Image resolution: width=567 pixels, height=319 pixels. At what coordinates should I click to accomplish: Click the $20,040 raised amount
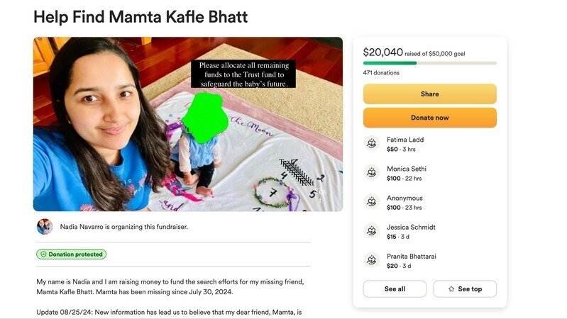coord(383,52)
